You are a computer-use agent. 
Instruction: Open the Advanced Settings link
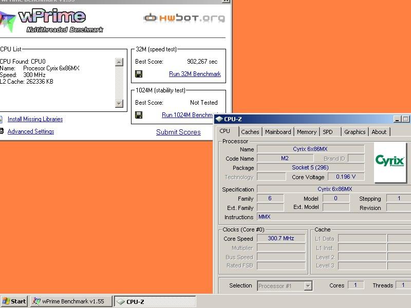31,131
